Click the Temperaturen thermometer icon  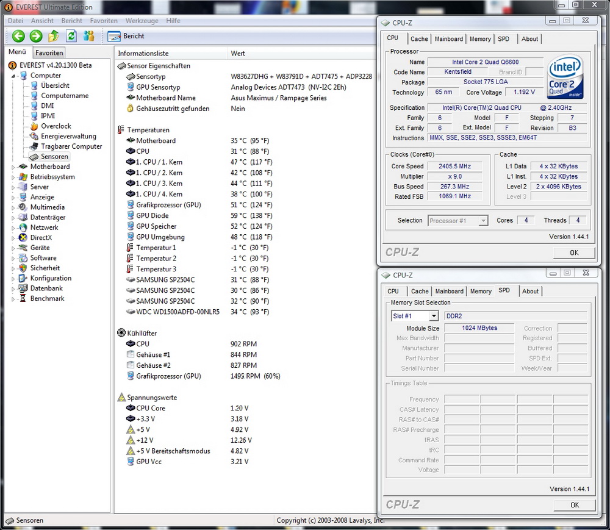(x=121, y=130)
